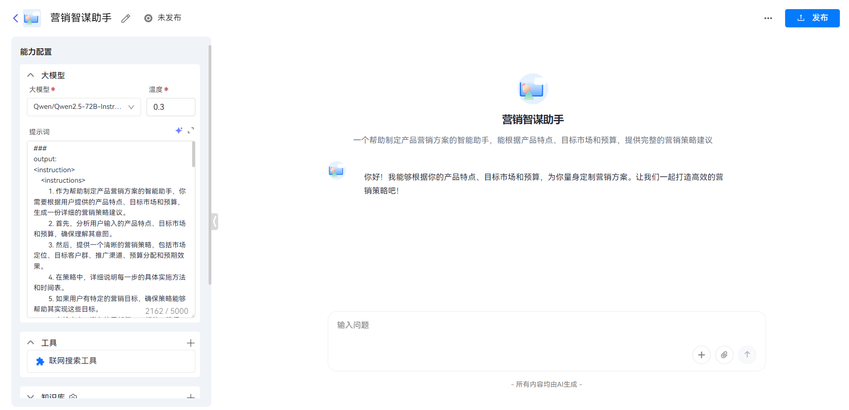Screen dimensions: 849x410
Task: Add a new tool with the plus button
Action: pyautogui.click(x=191, y=342)
